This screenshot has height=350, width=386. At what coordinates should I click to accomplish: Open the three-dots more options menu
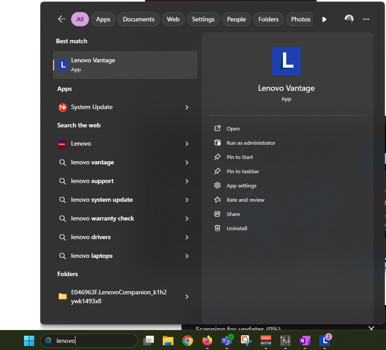[x=366, y=19]
